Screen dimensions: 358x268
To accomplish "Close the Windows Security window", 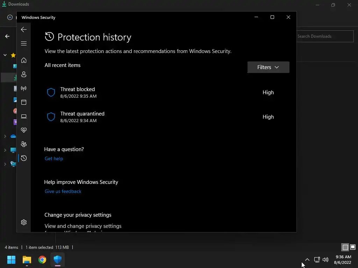I will pos(288,17).
